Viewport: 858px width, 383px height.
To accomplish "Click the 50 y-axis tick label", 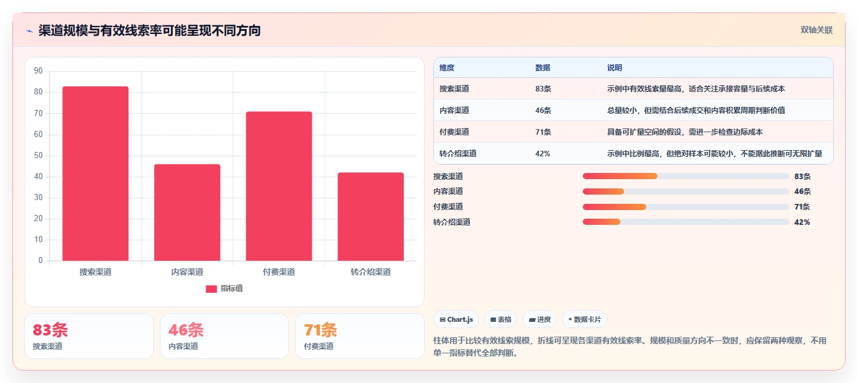I will tap(38, 156).
